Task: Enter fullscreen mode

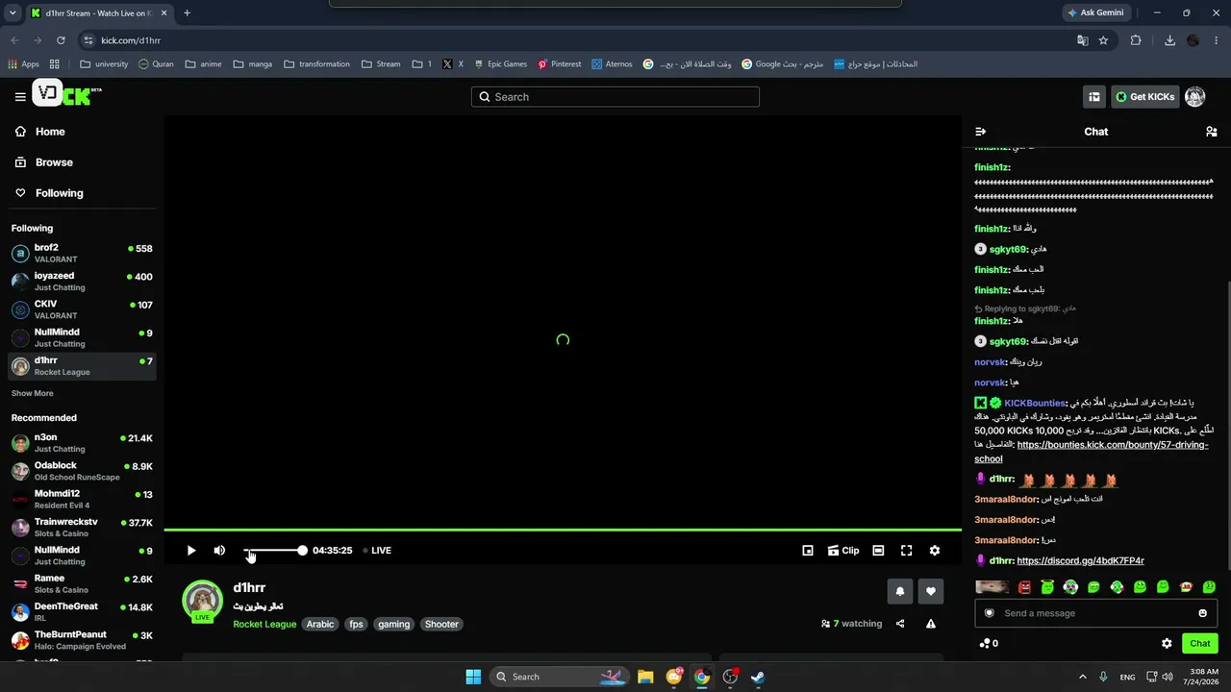Action: point(906,551)
